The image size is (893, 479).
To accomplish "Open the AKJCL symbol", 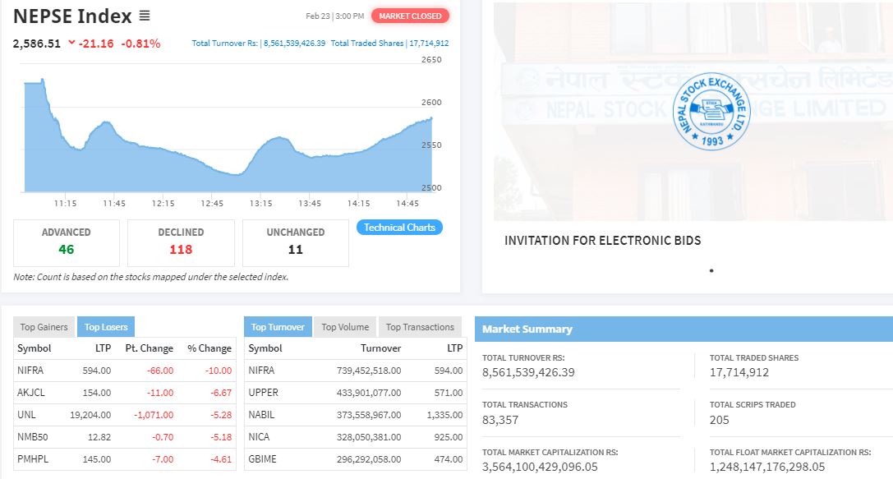I will (30, 393).
